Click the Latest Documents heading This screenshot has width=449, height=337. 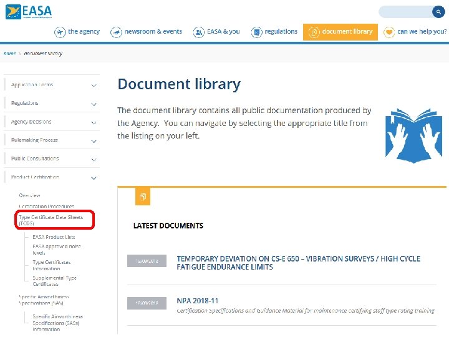tap(168, 226)
